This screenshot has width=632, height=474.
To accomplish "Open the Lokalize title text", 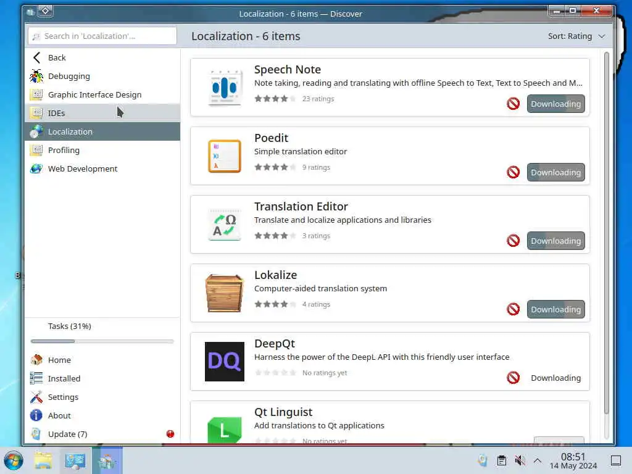I will point(276,275).
